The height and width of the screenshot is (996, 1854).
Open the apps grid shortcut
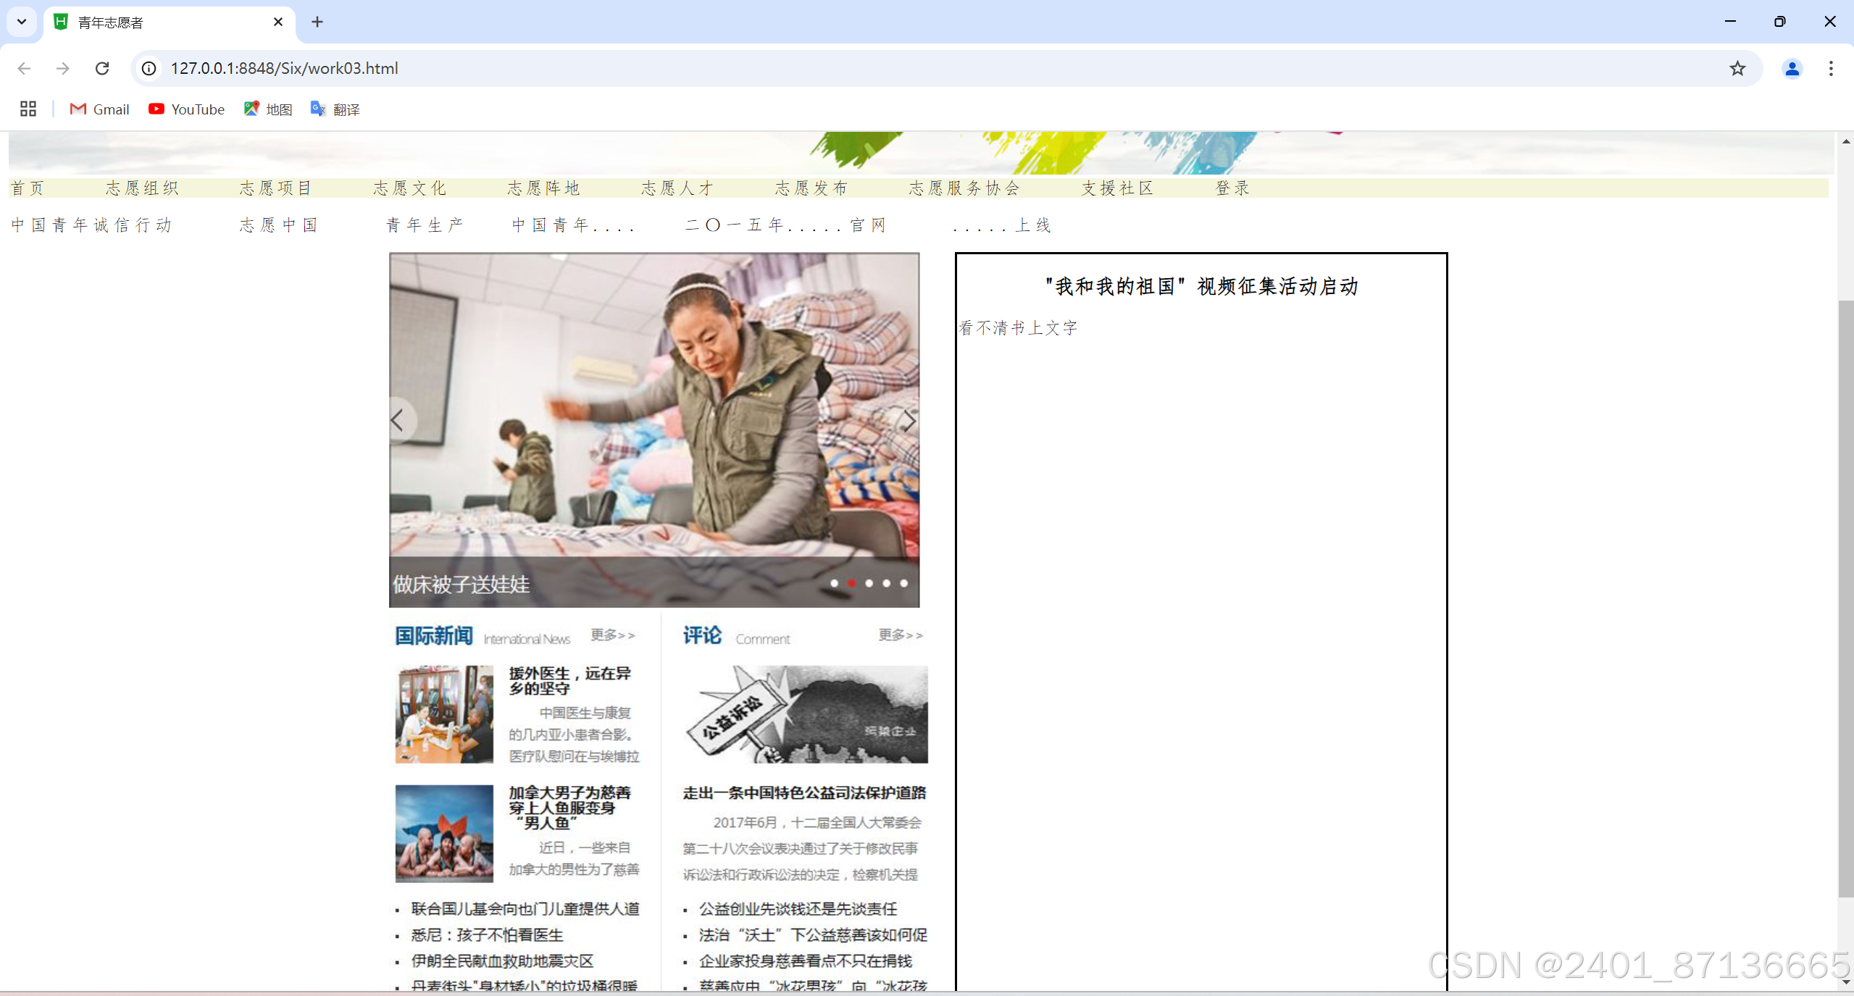(28, 109)
